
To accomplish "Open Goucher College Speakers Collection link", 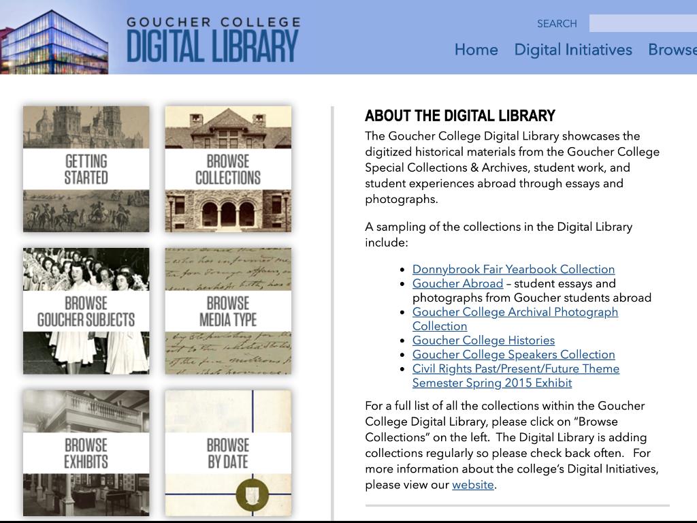I will 513,355.
